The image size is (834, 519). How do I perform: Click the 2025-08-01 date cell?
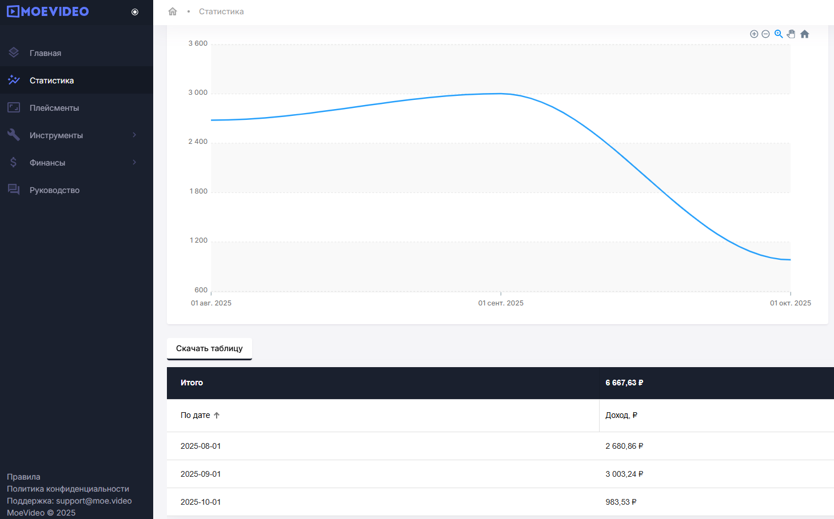point(201,446)
